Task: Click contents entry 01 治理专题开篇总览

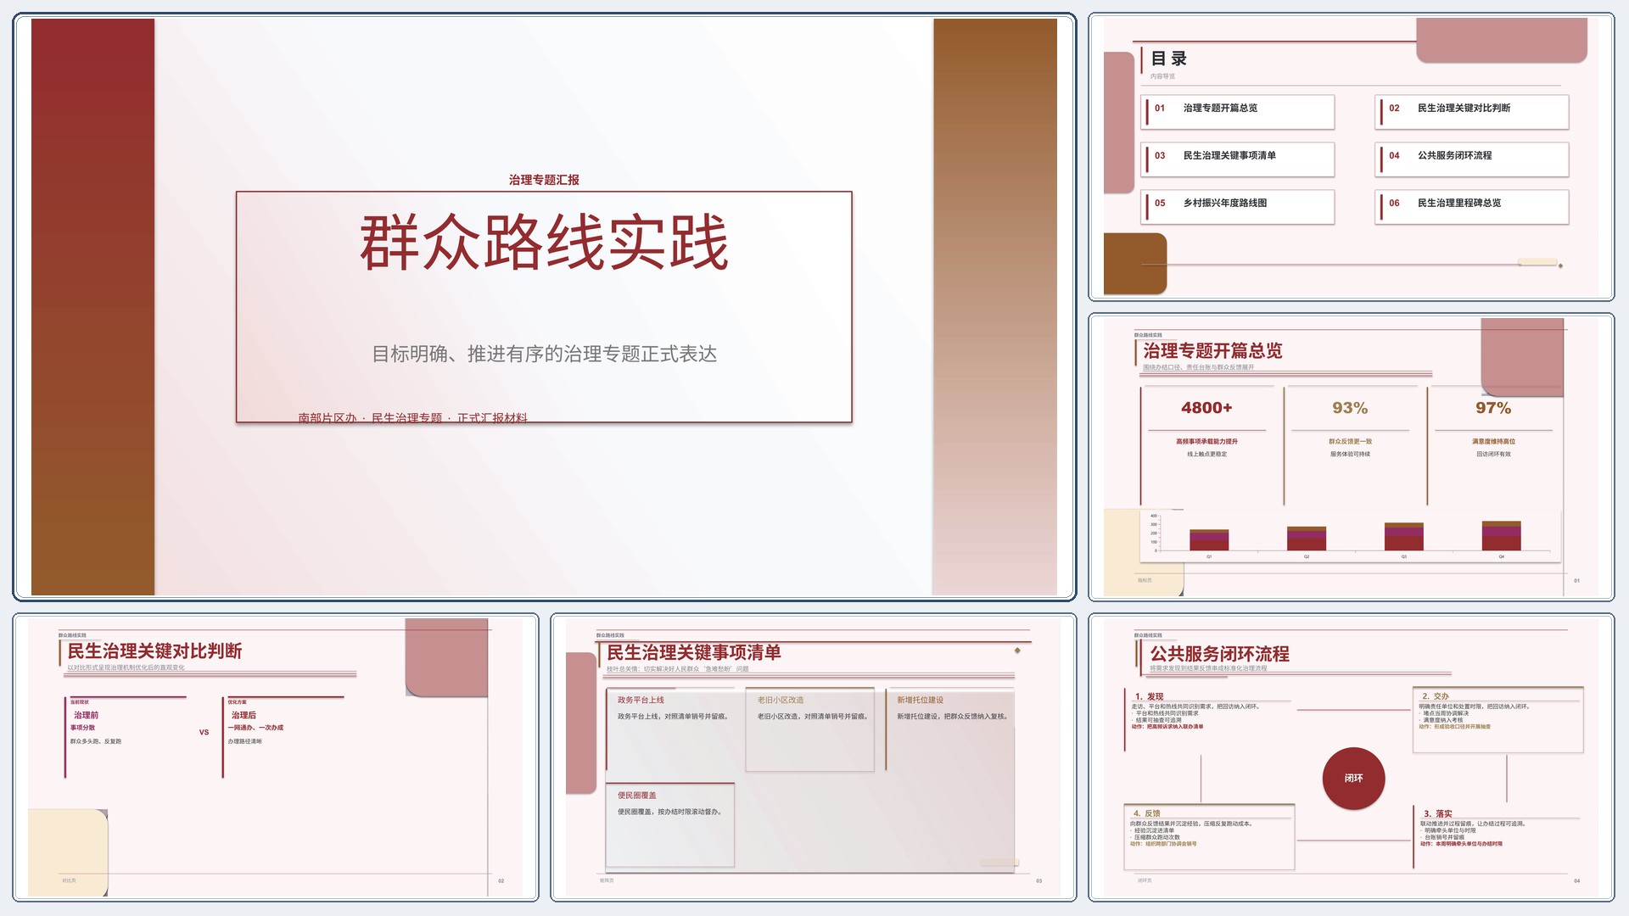Action: point(1238,112)
